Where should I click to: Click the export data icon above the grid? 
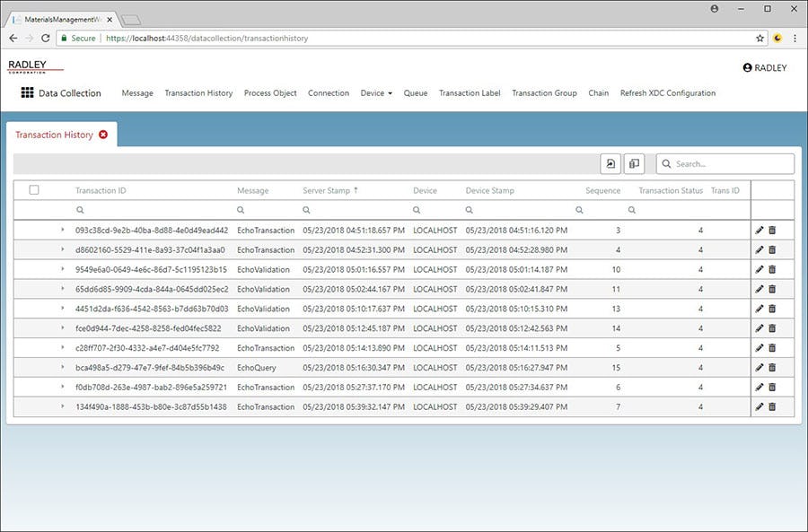610,163
